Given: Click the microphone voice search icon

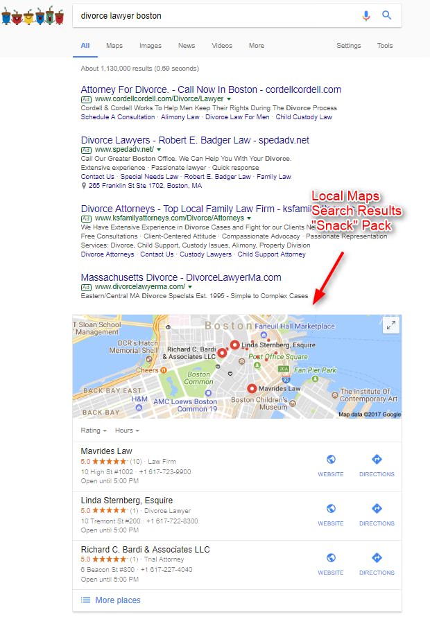Looking at the screenshot, I should [365, 16].
